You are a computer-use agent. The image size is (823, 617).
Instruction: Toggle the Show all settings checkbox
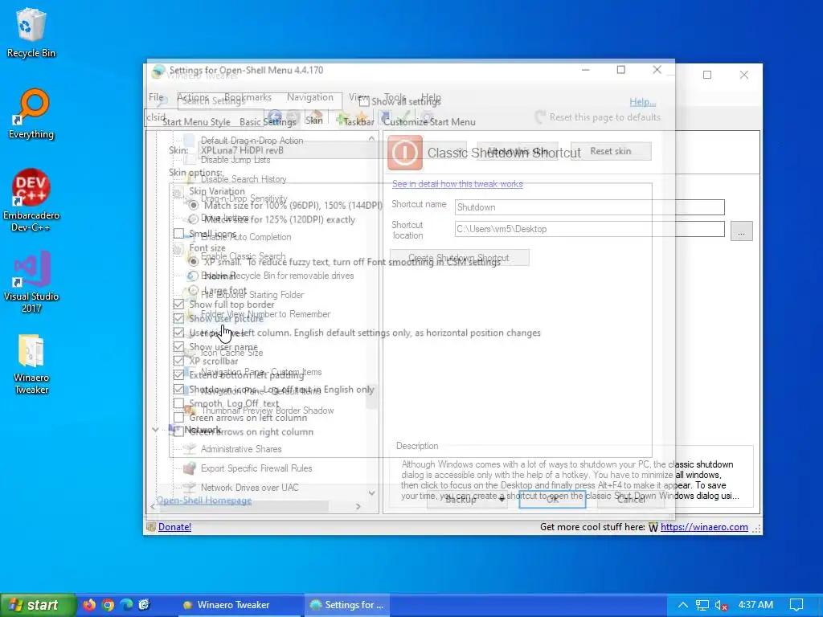[x=364, y=101]
